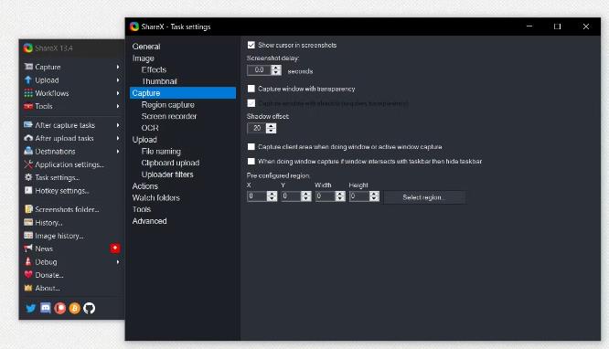The height and width of the screenshot is (349, 609).
Task: Open Effects settings page
Action: coord(154,69)
